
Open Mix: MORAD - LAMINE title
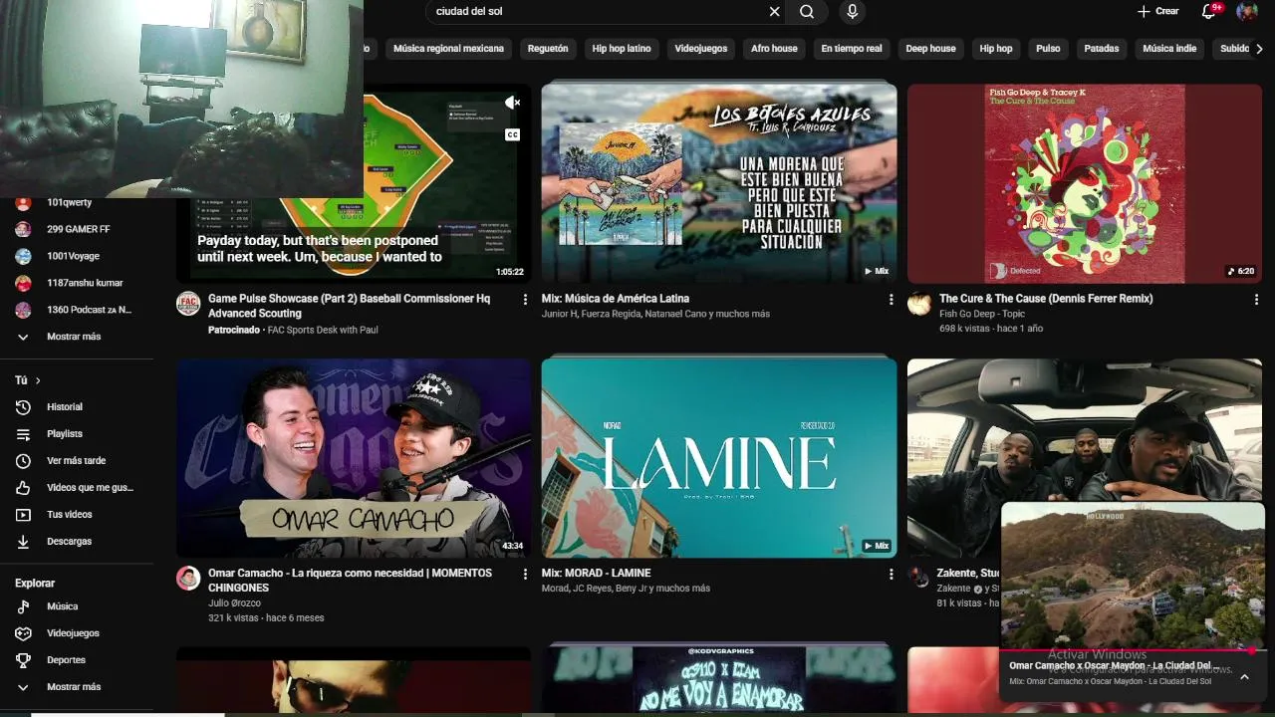point(597,573)
